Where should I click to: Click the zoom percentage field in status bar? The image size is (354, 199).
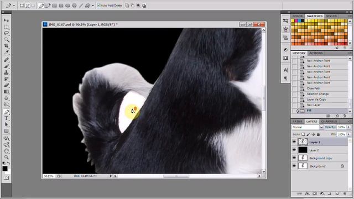(48, 176)
